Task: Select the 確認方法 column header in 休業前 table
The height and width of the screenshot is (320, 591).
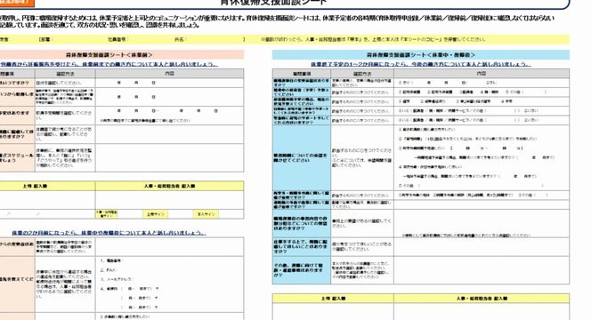Action: pos(65,74)
